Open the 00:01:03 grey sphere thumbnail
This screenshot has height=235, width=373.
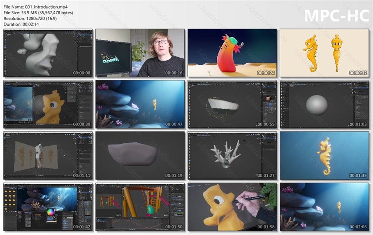tap(324, 104)
